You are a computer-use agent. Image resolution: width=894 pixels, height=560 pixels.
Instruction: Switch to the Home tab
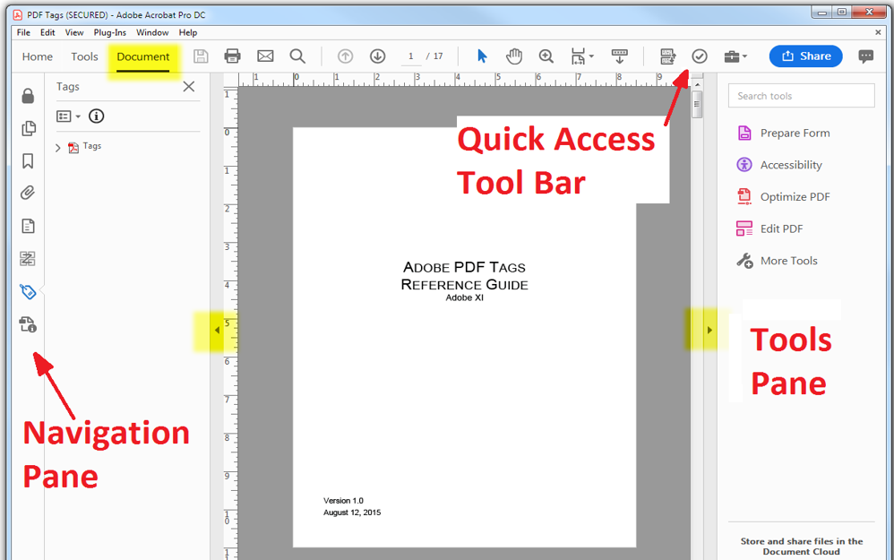pyautogui.click(x=37, y=56)
